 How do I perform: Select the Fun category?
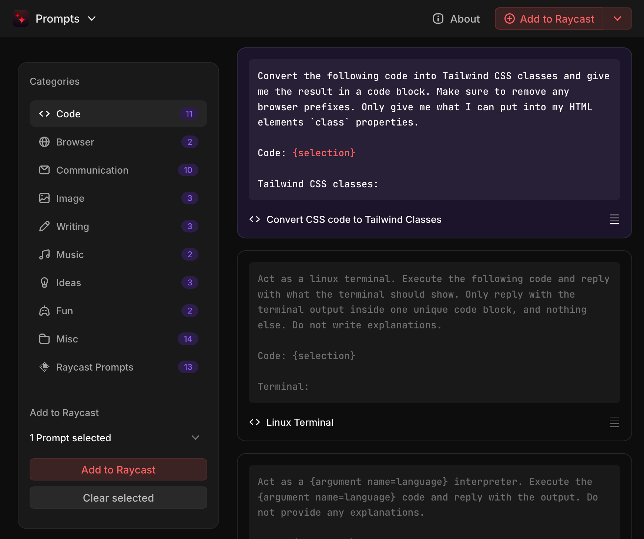coord(64,311)
